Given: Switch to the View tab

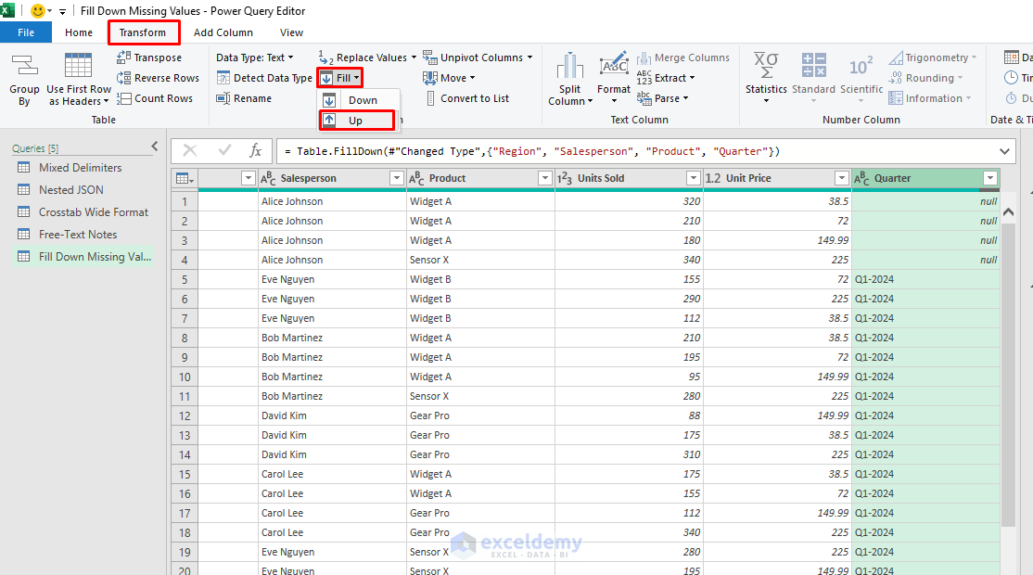Looking at the screenshot, I should (291, 32).
